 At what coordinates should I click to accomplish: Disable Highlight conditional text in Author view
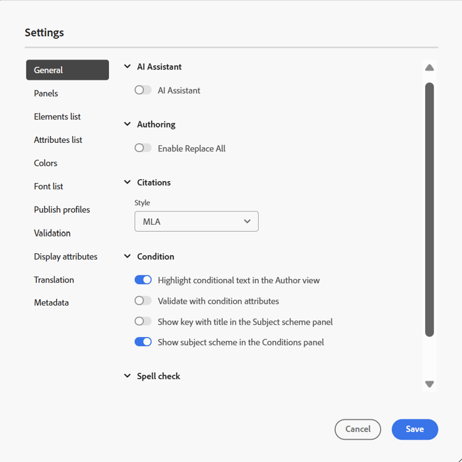[x=143, y=280]
